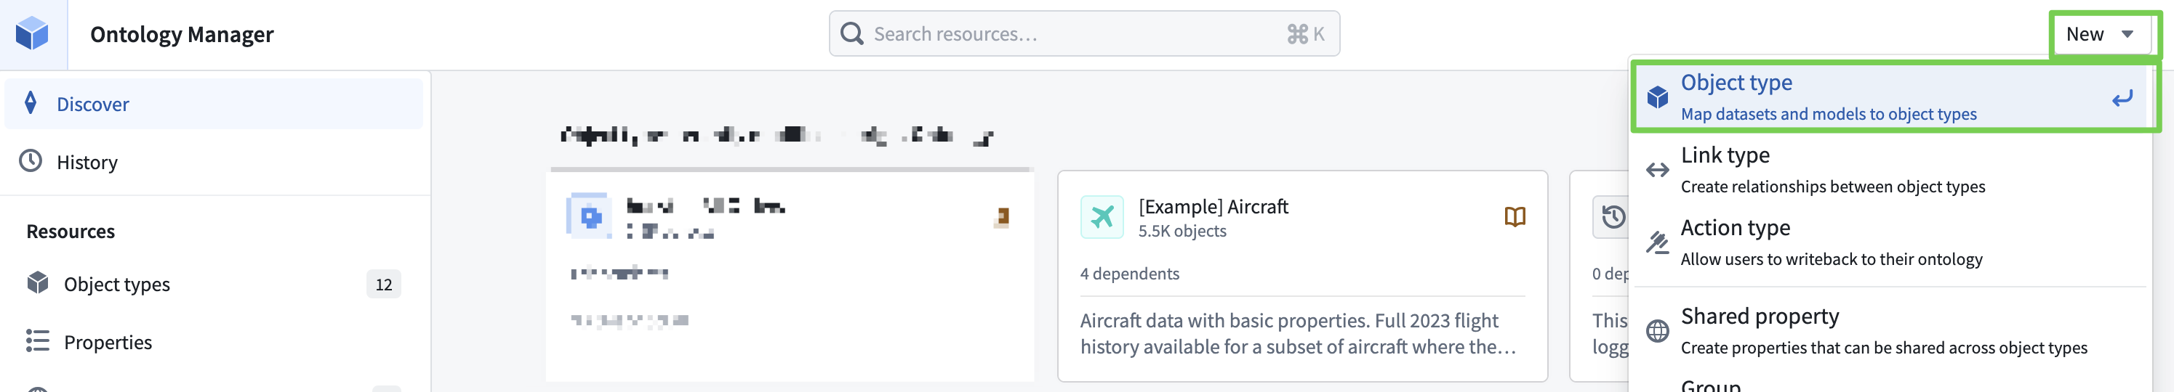Click the Ontology Manager cube logo
This screenshot has width=2174, height=392.
[x=33, y=33]
